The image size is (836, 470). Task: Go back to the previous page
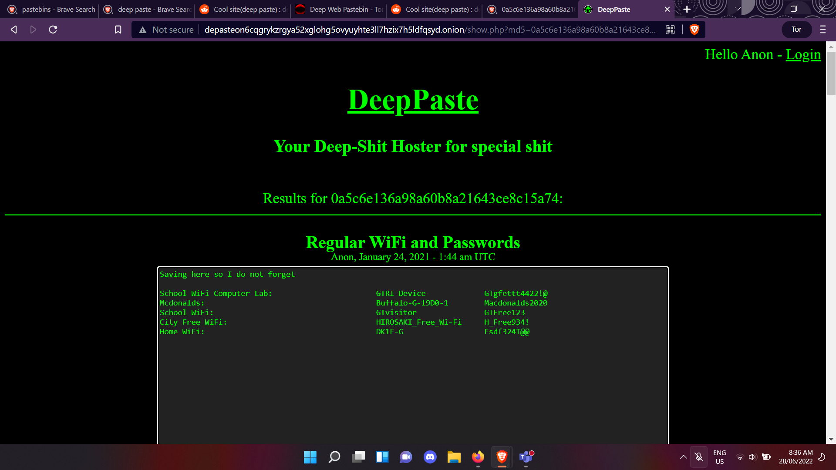click(x=14, y=30)
